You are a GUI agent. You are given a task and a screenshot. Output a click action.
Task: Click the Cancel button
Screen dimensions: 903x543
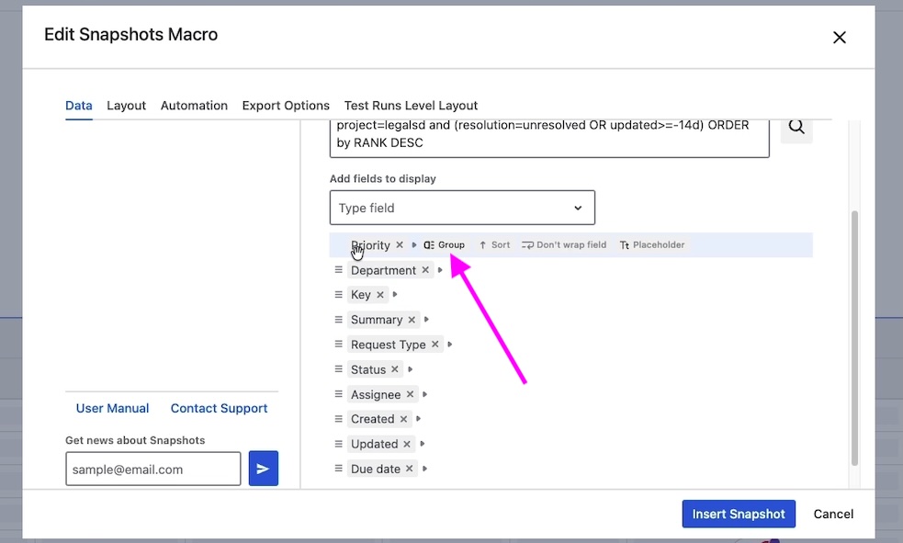pos(833,514)
